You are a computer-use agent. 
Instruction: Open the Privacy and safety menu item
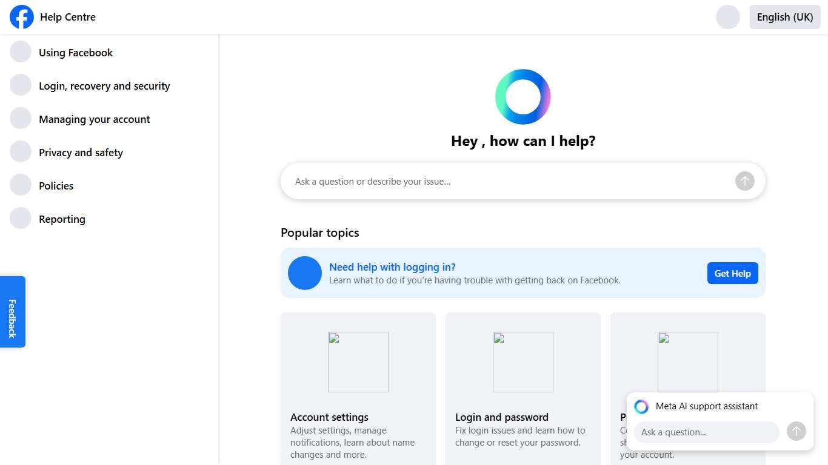tap(81, 153)
